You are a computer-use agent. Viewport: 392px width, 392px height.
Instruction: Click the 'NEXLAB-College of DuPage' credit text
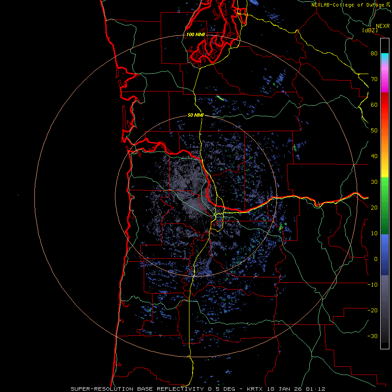[x=348, y=5]
